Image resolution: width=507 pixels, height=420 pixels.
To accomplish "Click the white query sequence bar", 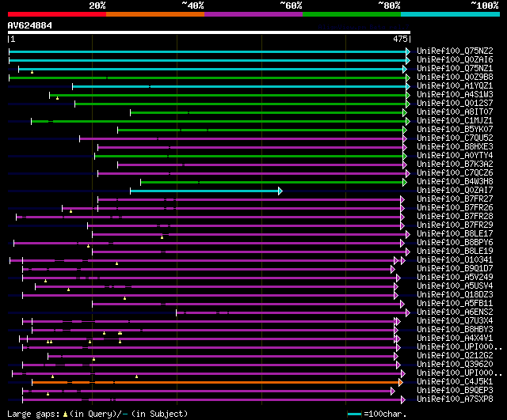I will point(209,32).
